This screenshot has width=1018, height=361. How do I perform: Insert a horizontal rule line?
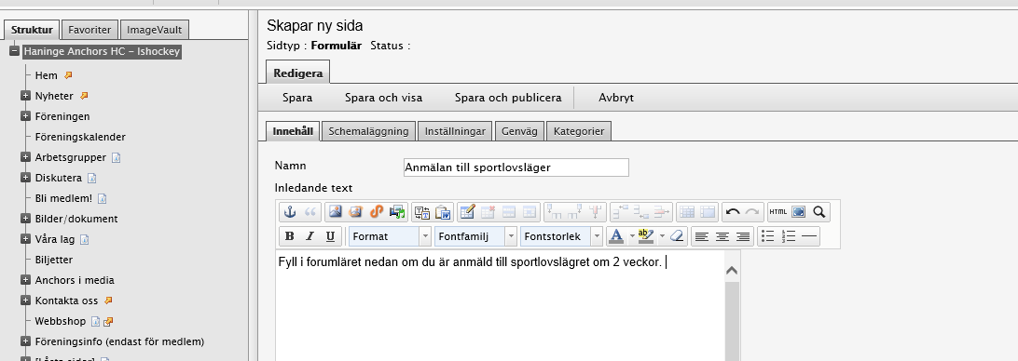pyautogui.click(x=809, y=236)
